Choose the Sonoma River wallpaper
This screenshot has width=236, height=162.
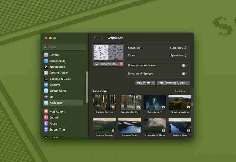pyautogui.click(x=180, y=126)
